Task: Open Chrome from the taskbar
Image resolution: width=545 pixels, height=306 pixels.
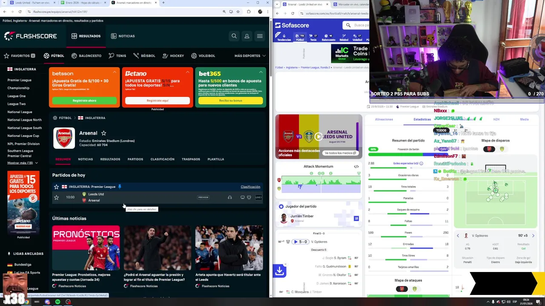Action: point(26,302)
